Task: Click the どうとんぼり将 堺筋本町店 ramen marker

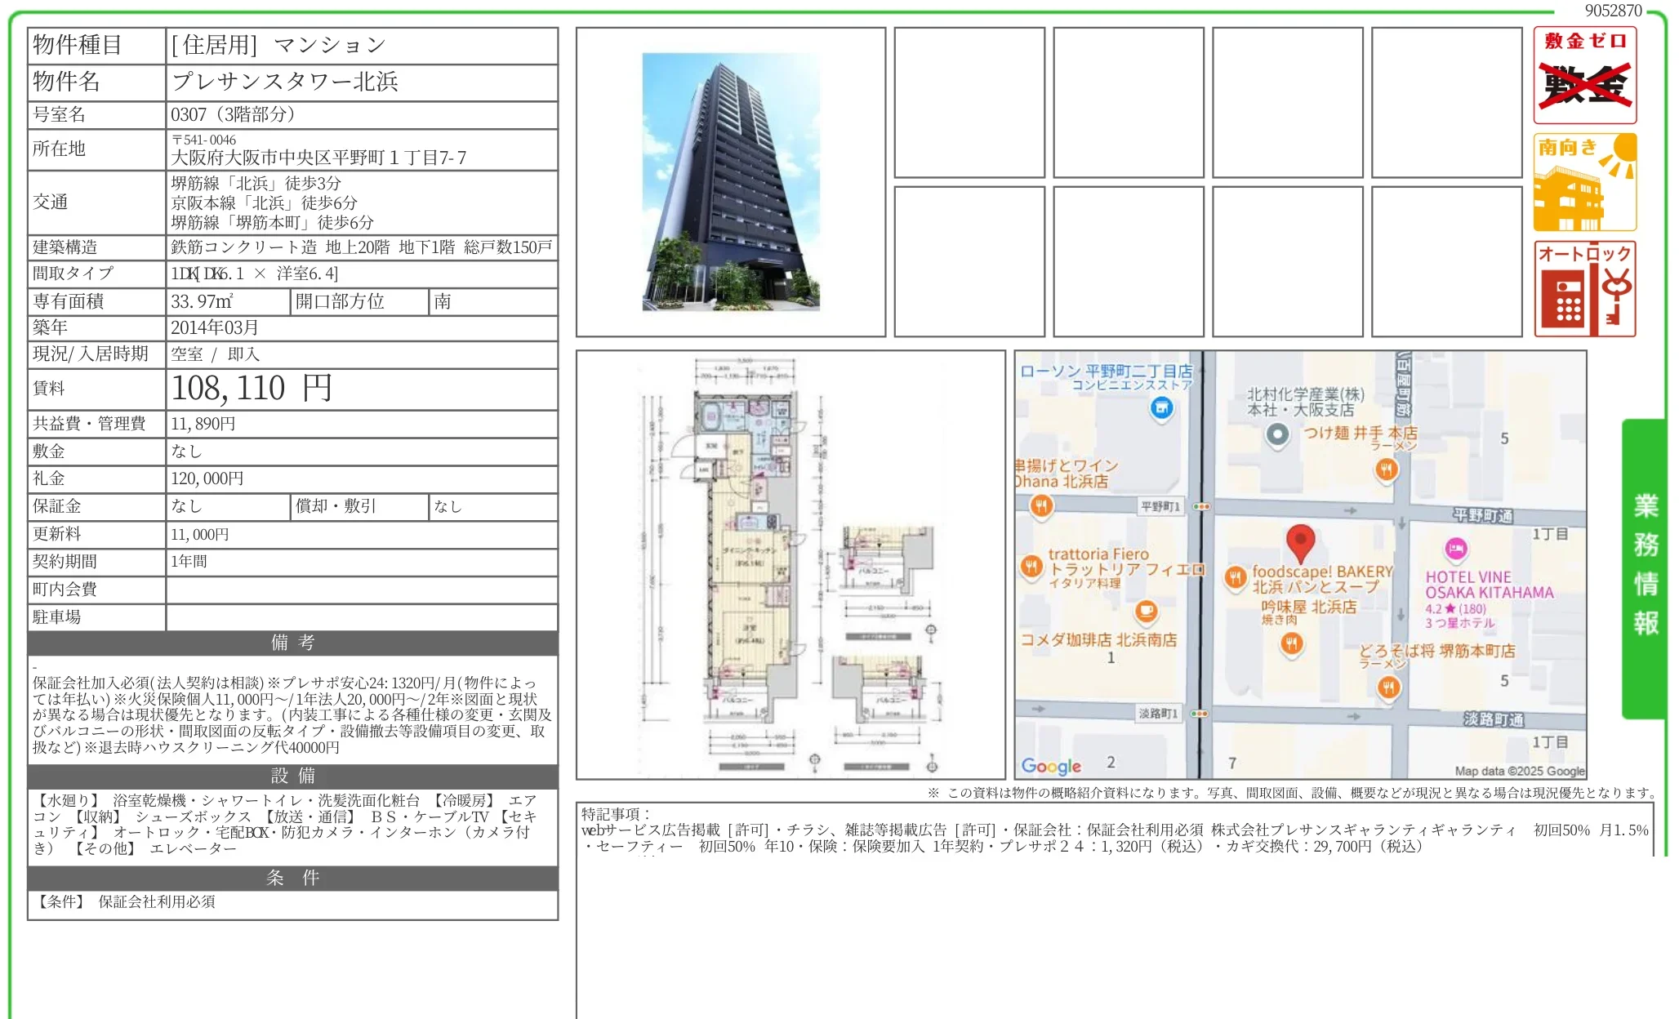Action: coord(1388,687)
